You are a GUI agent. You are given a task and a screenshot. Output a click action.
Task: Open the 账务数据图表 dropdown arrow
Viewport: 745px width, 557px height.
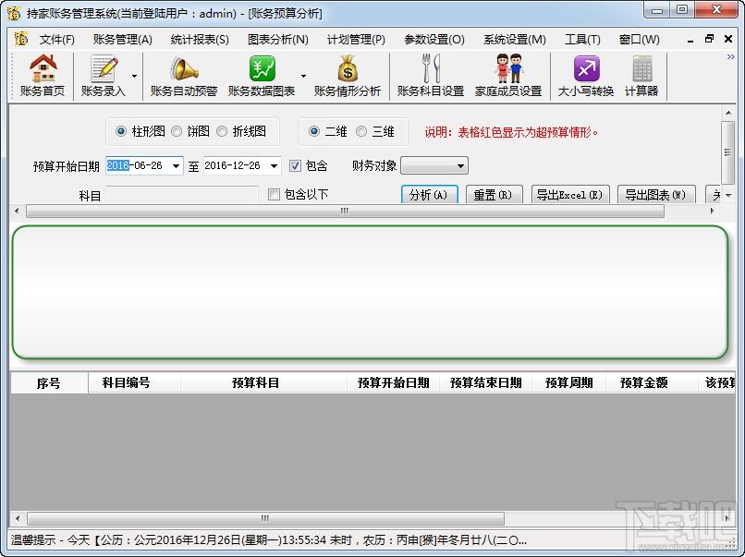point(303,76)
